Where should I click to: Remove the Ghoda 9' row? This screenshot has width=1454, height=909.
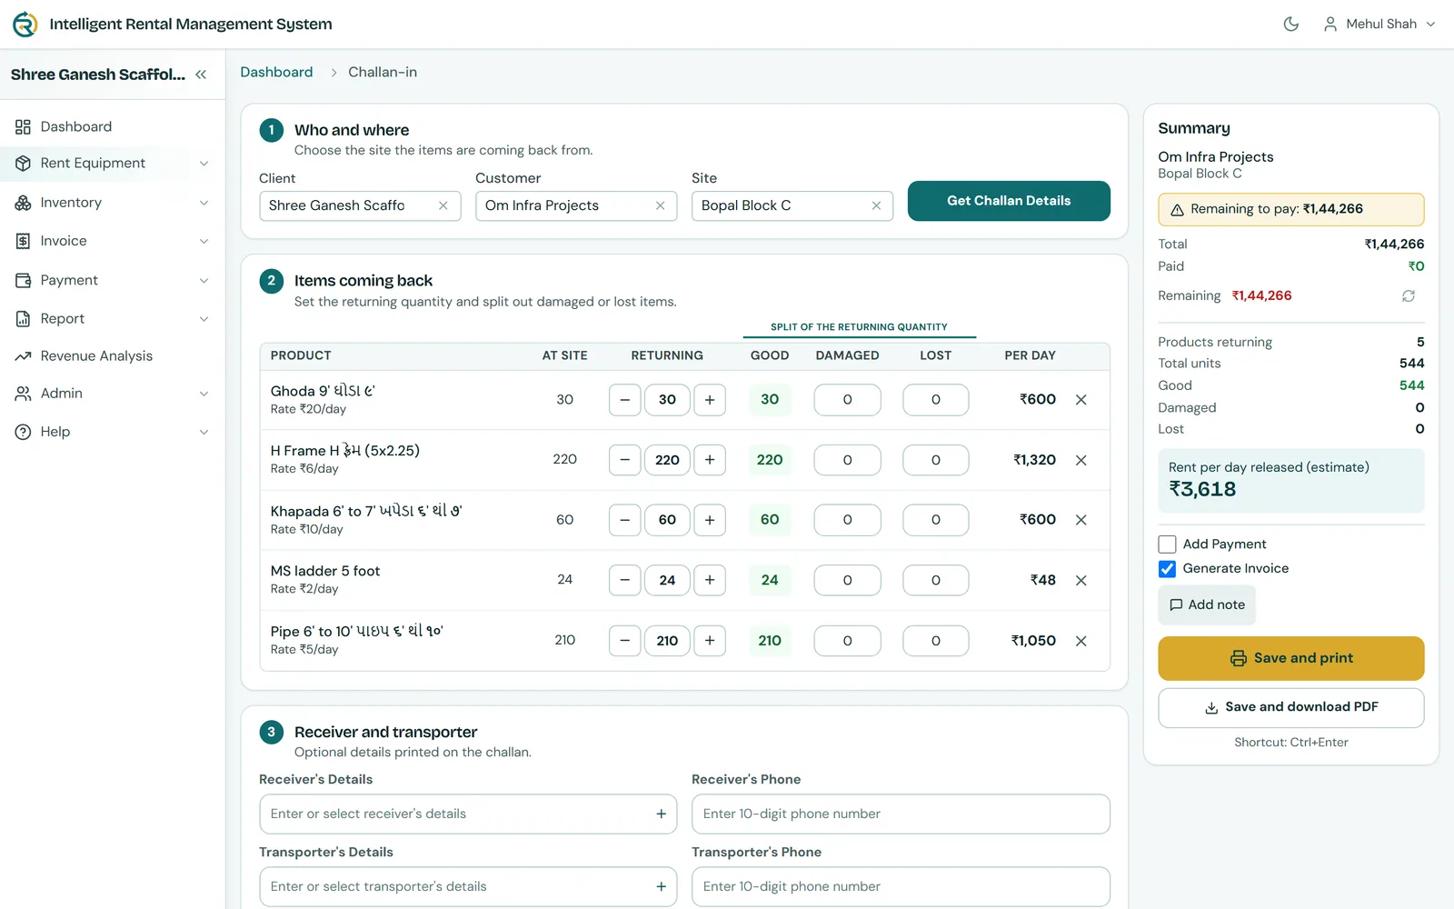click(x=1081, y=400)
